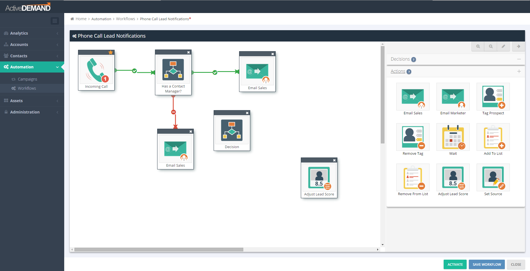Pick Tag Prospect action from the palette
Image resolution: width=530 pixels, height=271 pixels.
pos(493,99)
